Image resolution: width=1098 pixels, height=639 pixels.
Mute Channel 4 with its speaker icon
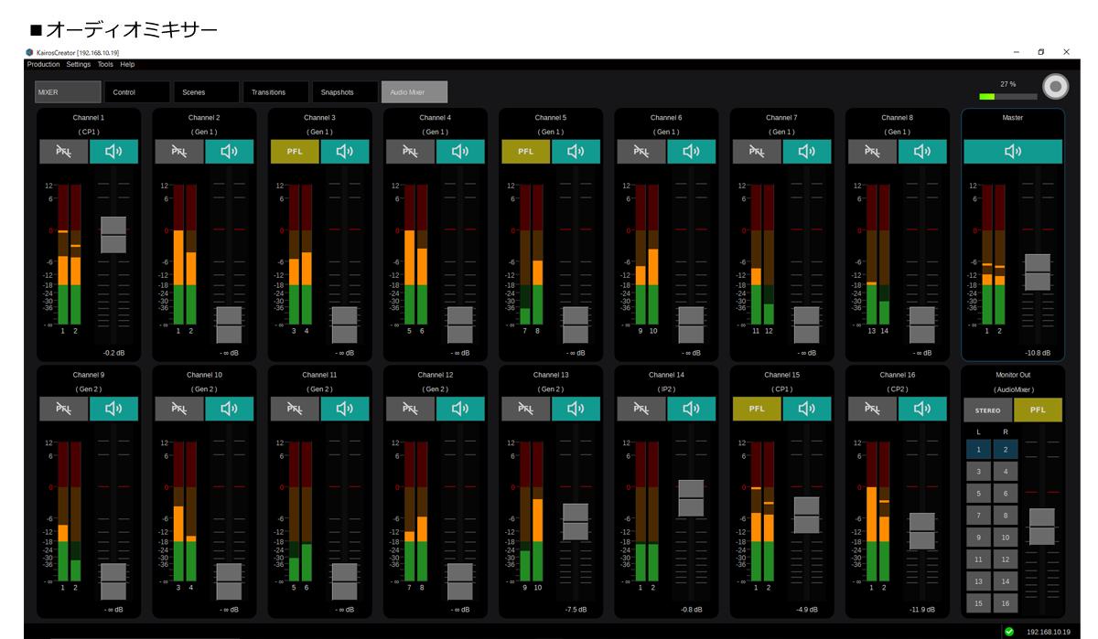pos(460,152)
